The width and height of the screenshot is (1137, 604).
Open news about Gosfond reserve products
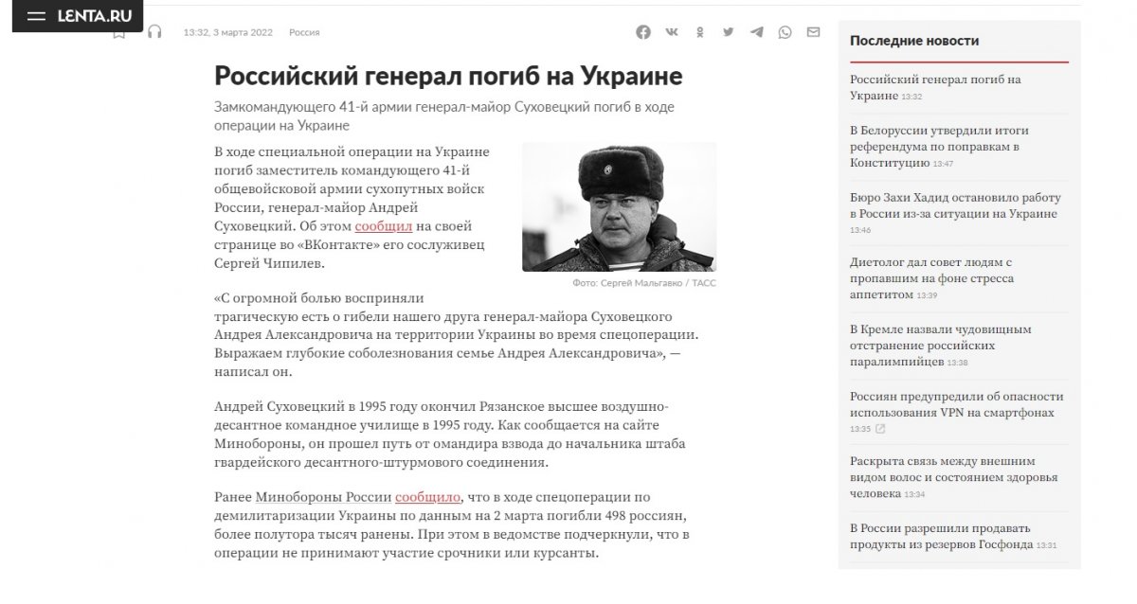[939, 536]
